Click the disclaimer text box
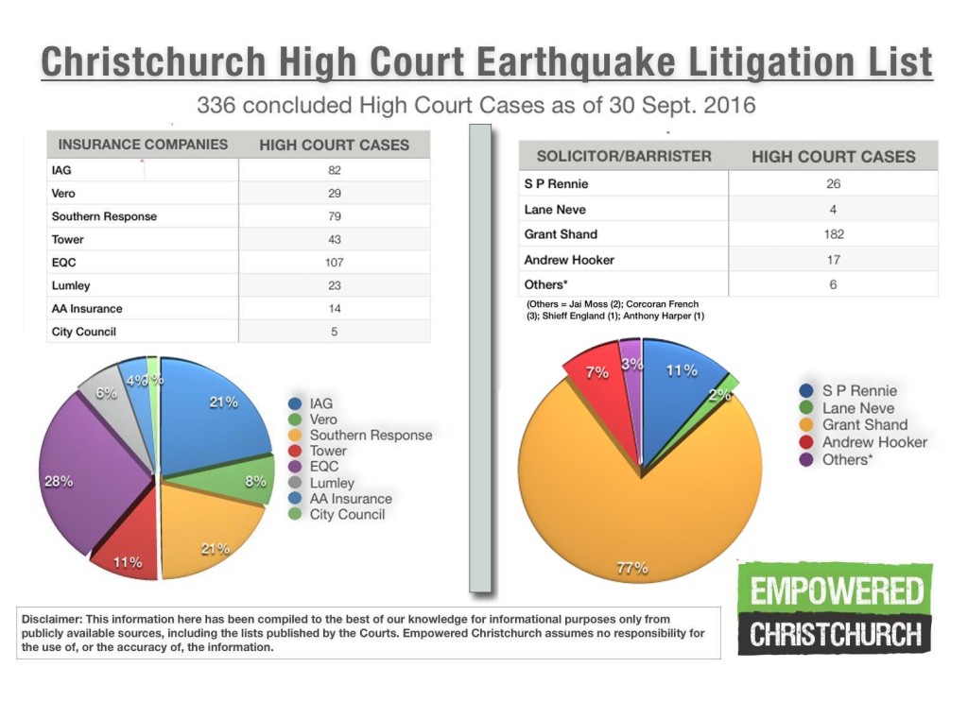 (x=368, y=632)
